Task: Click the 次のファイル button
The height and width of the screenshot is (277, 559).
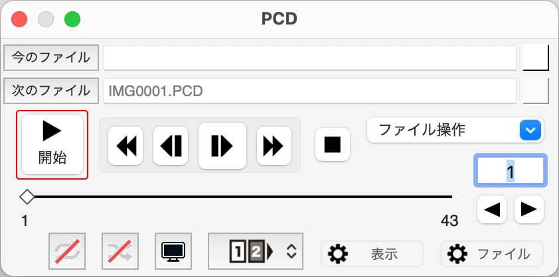Action: (x=51, y=91)
